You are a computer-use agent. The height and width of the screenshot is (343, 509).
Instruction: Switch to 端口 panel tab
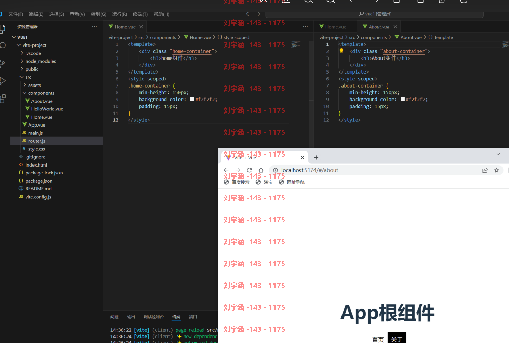[193, 317]
